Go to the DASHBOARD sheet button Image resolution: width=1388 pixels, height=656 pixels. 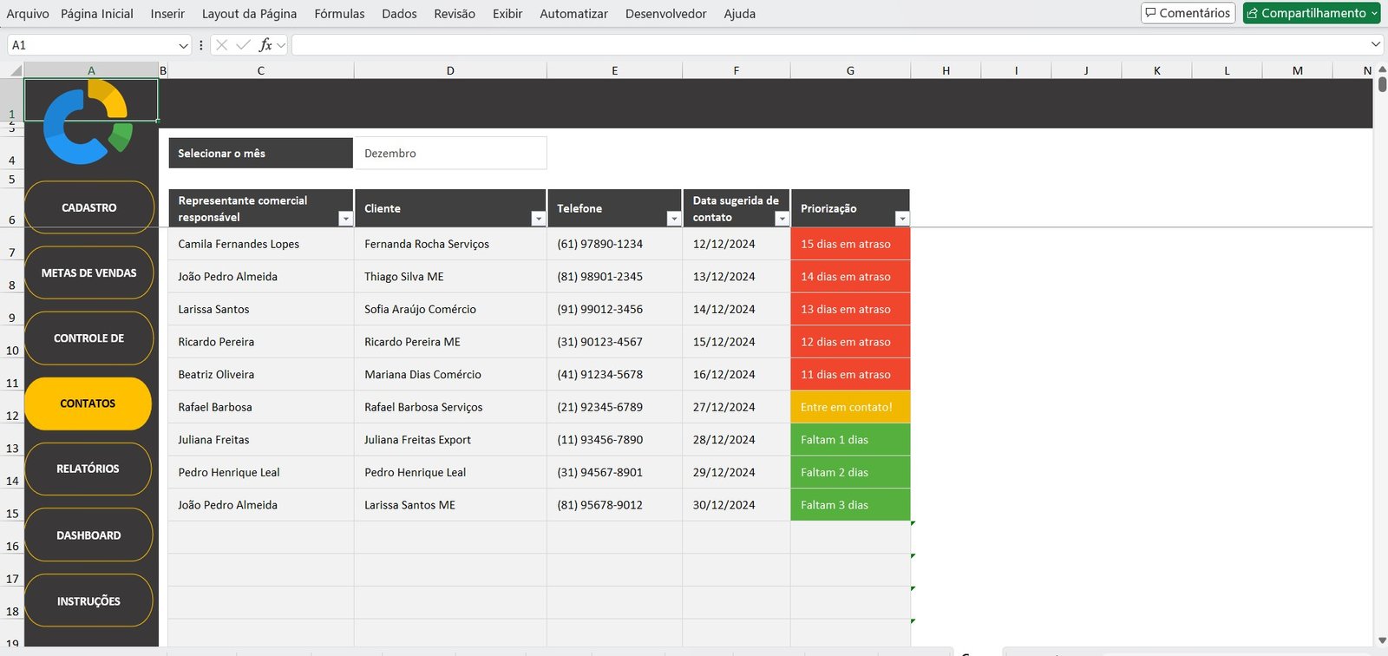pos(88,535)
